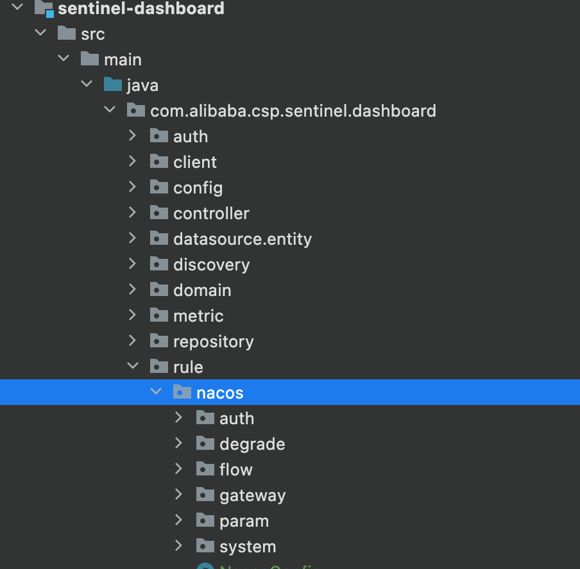
Task: Click the metric package icon
Action: click(159, 315)
